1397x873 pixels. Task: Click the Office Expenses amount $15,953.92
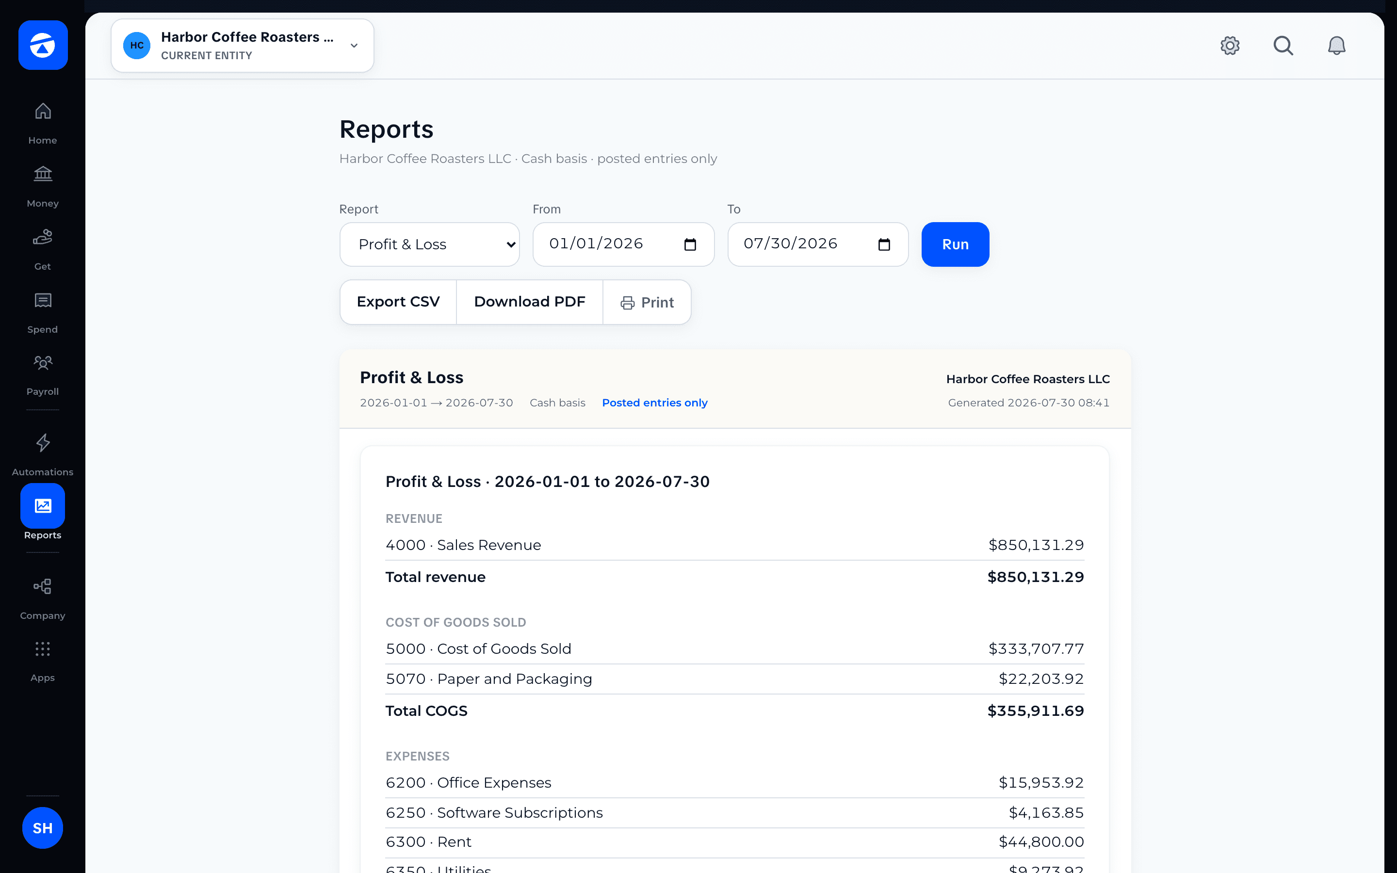click(x=1041, y=783)
